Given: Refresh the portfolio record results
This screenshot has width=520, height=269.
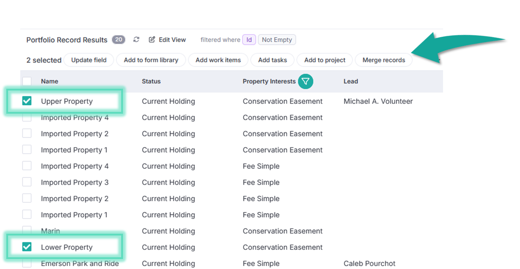Looking at the screenshot, I should click(x=136, y=40).
